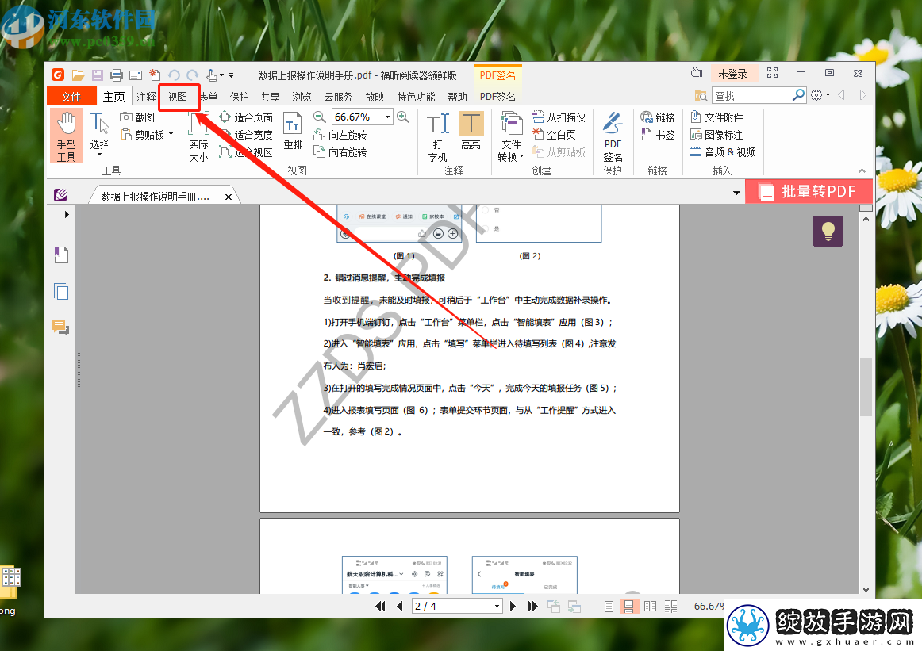Click the scroll down arrow of document

pyautogui.click(x=866, y=589)
